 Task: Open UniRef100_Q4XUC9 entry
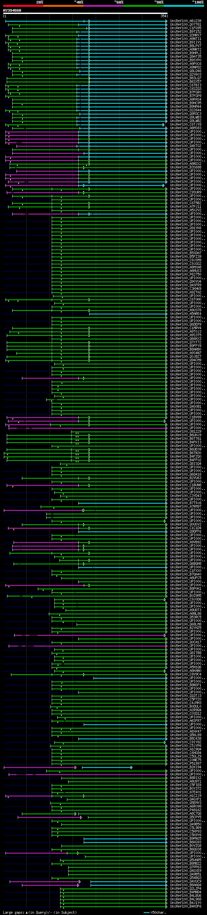(186, 882)
